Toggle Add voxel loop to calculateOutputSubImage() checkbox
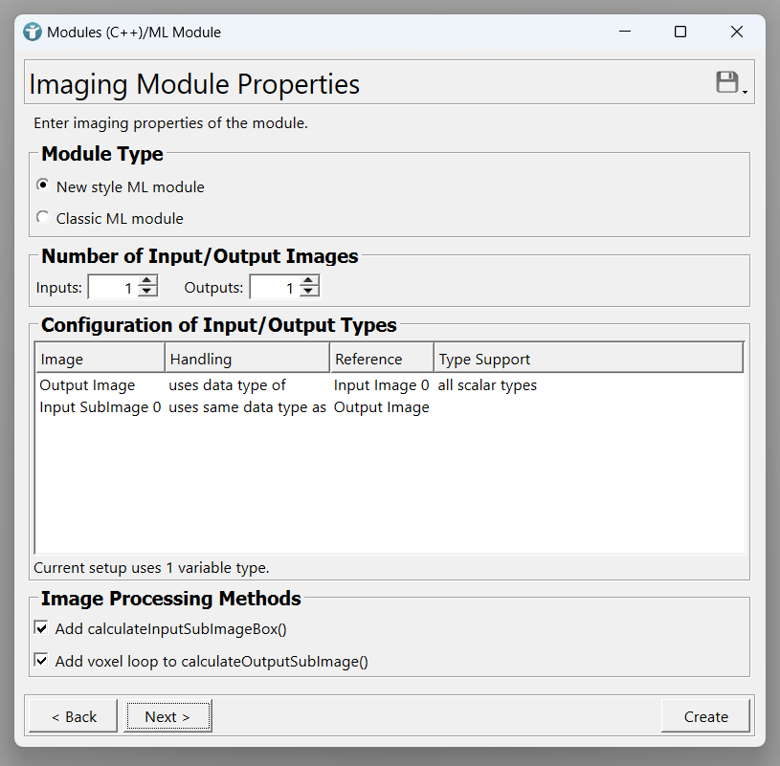Viewport: 780px width, 766px height. point(41,660)
